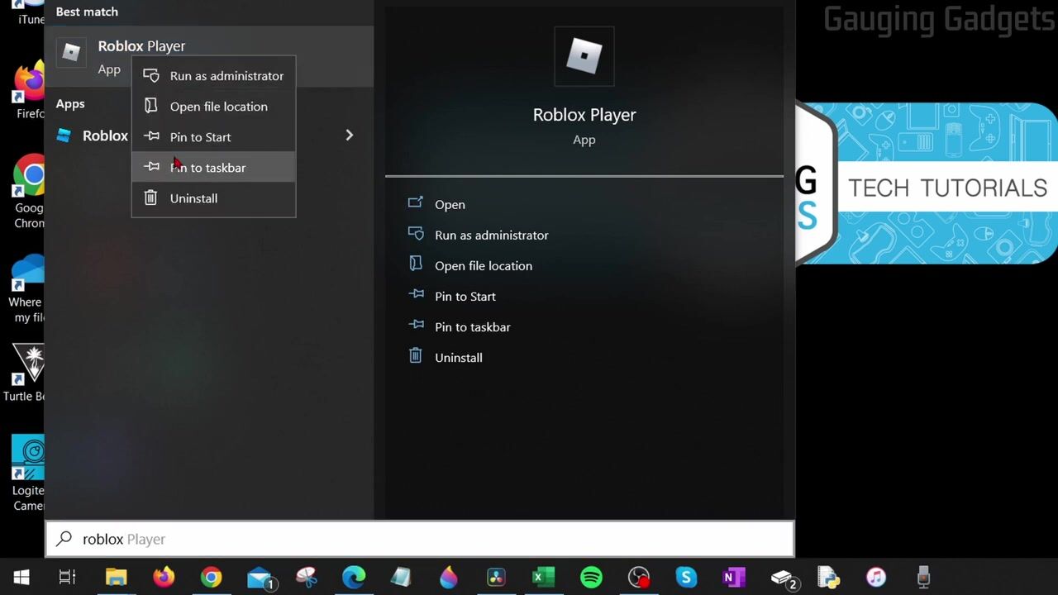The width and height of the screenshot is (1058, 595).
Task: Click the search magnifier icon
Action: point(64,539)
